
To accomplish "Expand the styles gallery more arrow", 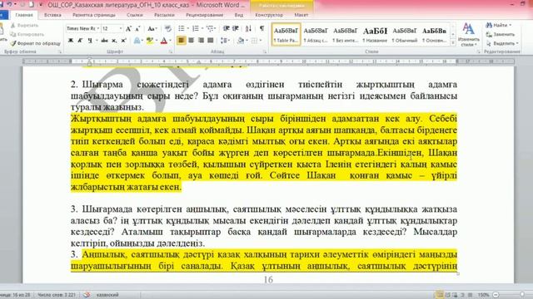I will (453, 43).
